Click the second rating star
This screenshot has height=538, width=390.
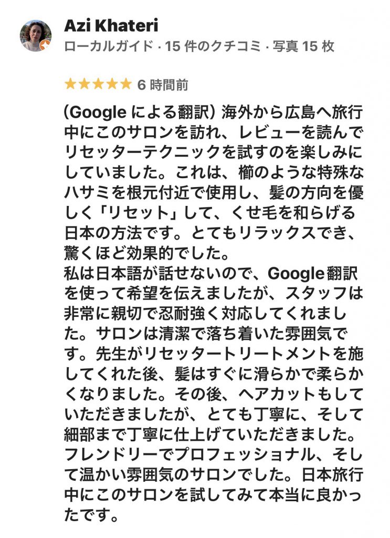(83, 84)
